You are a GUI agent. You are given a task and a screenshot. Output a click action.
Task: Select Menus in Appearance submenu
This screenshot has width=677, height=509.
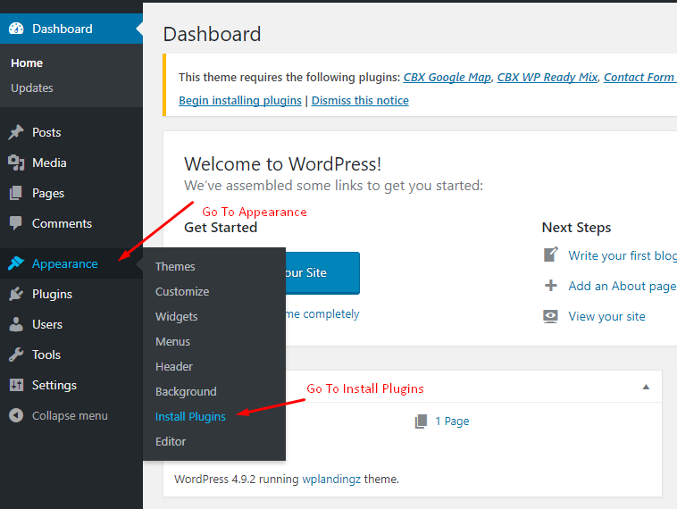(172, 341)
